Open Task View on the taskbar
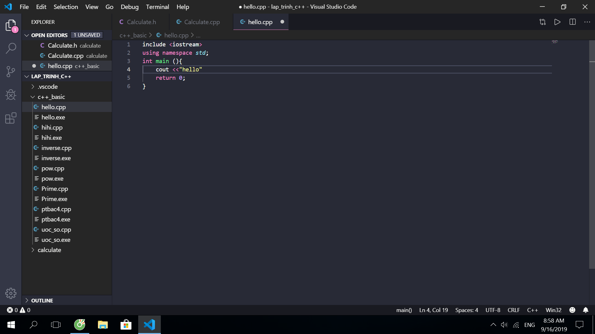Screen dimensions: 595x334 [56, 325]
